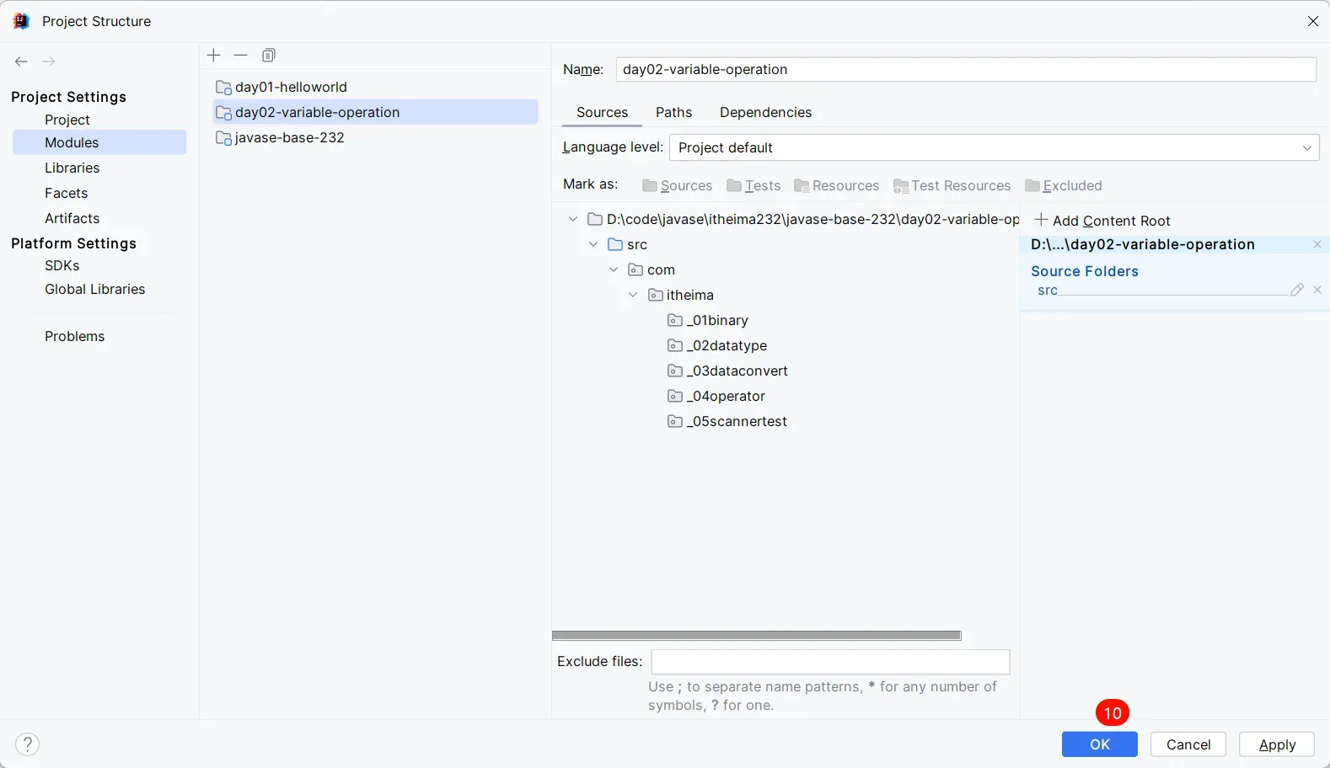Click the copy module icon
This screenshot has width=1330, height=768.
(269, 56)
